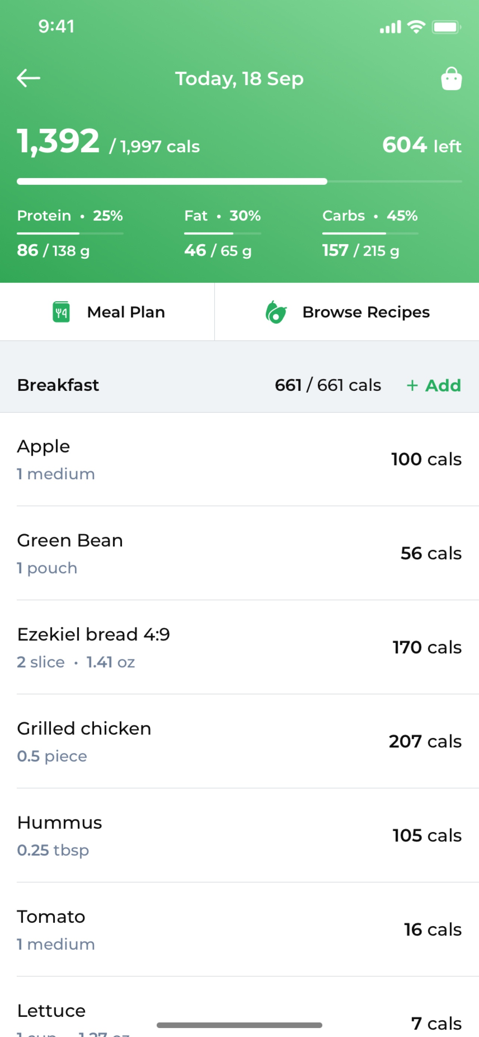Tap the battery status icon
479x1037 pixels.
pos(447,27)
